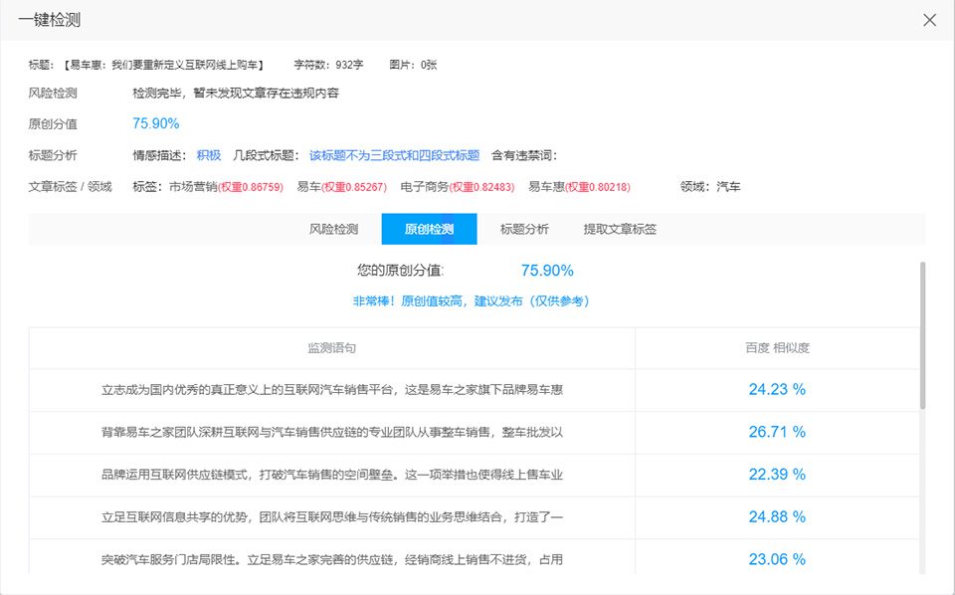Click the 领域：汽车 text
955x595 pixels.
point(710,187)
